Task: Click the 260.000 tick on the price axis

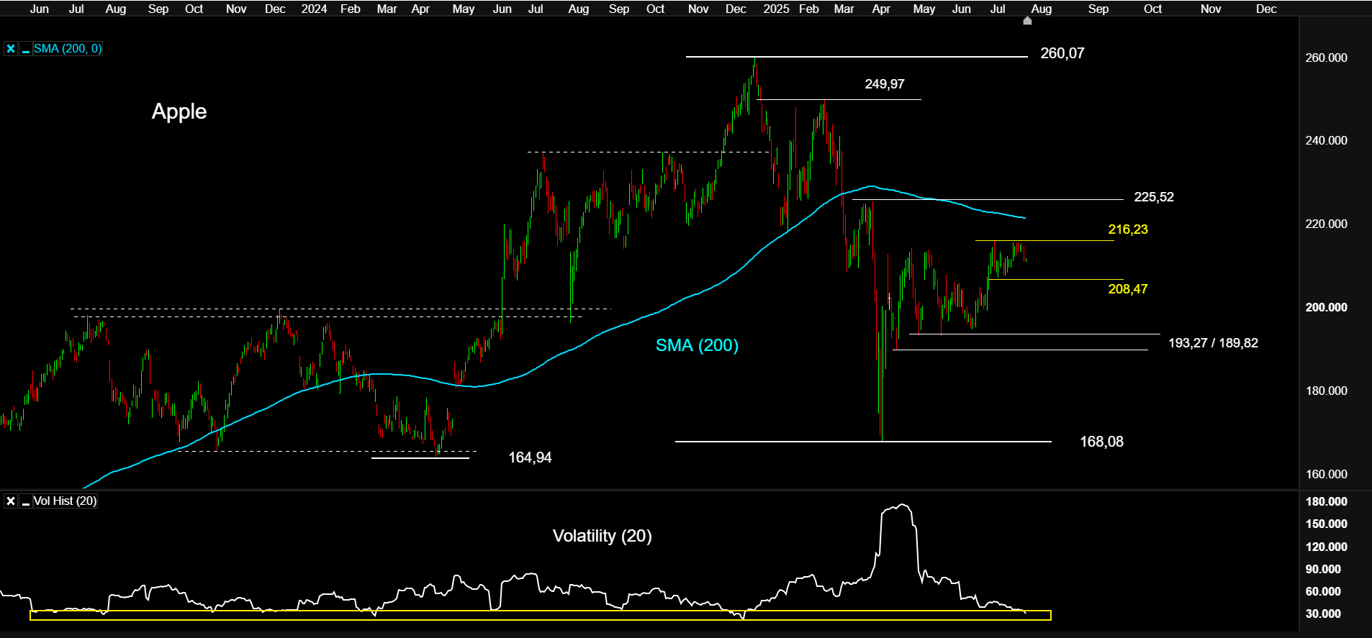Action: (x=1326, y=58)
